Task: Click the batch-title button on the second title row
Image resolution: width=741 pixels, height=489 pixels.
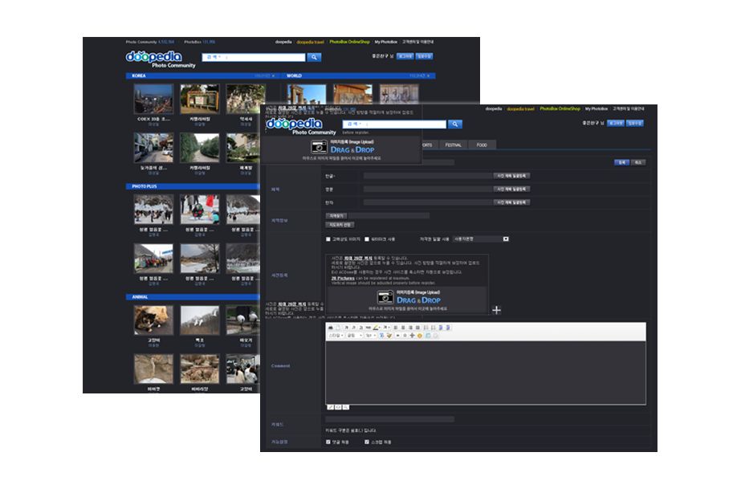Action: point(511,189)
